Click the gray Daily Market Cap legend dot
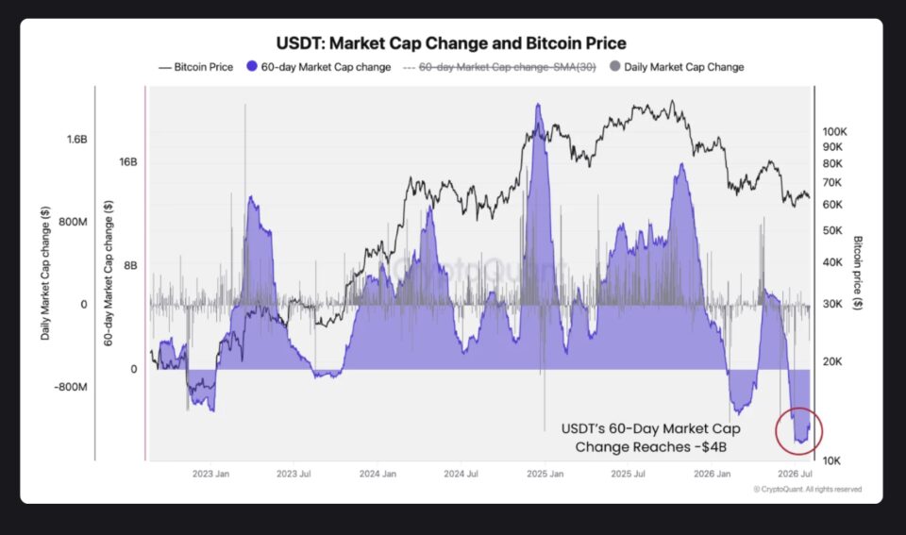This screenshot has width=906, height=535. [614, 66]
